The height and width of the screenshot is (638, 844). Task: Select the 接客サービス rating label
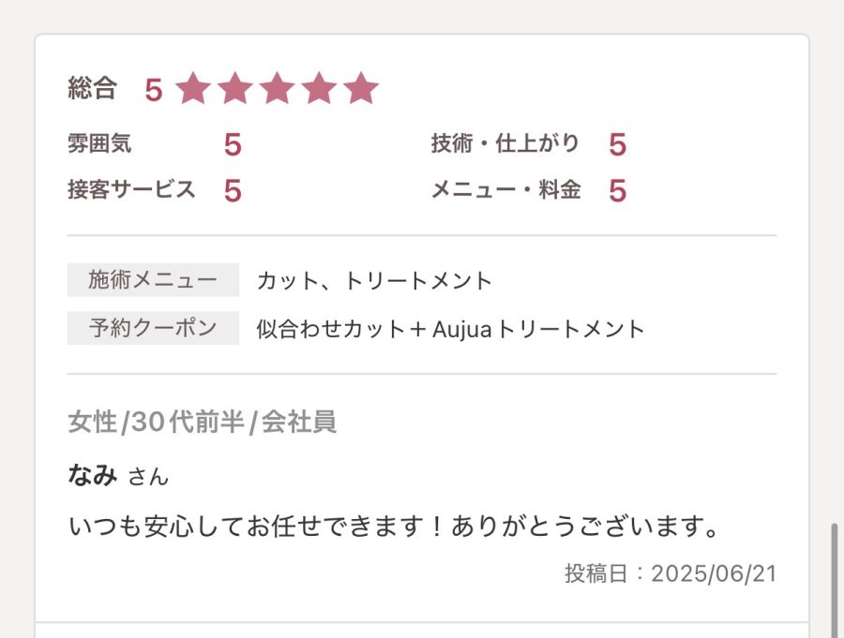tap(131, 189)
